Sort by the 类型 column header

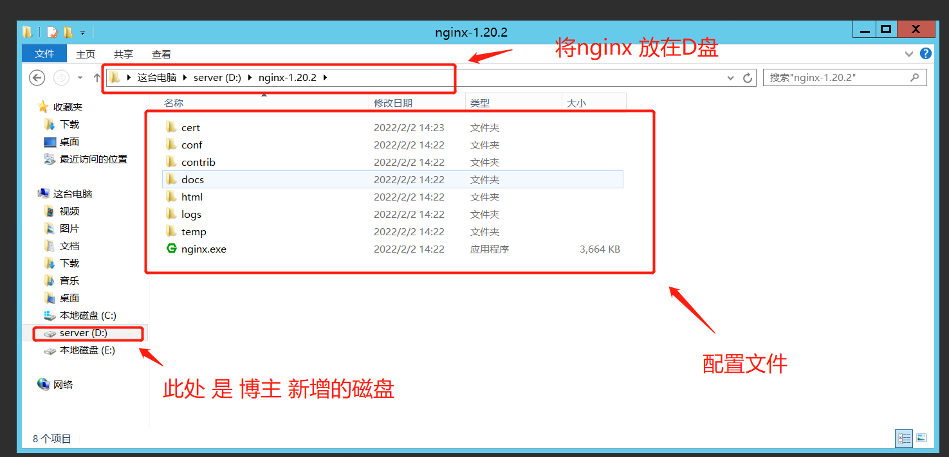click(513, 103)
